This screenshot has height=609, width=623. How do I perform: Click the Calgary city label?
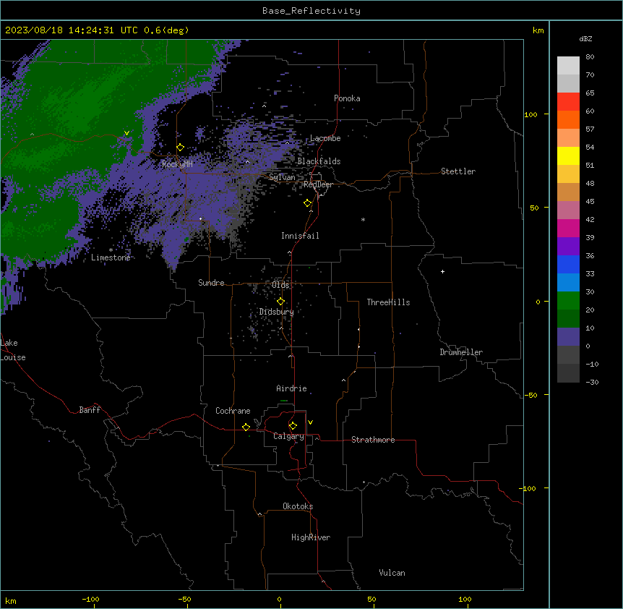click(288, 436)
